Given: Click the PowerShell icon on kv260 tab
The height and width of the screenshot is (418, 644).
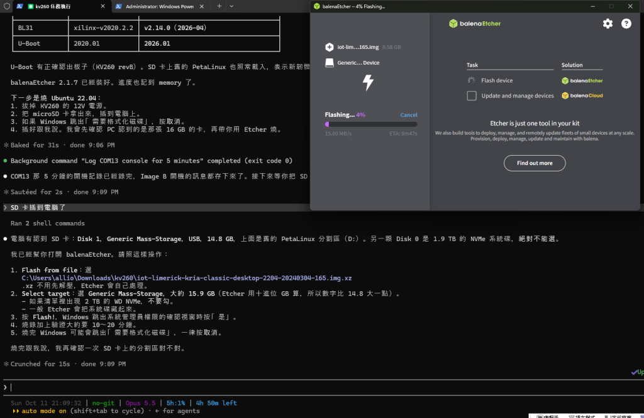Looking at the screenshot, I should coord(19,6).
